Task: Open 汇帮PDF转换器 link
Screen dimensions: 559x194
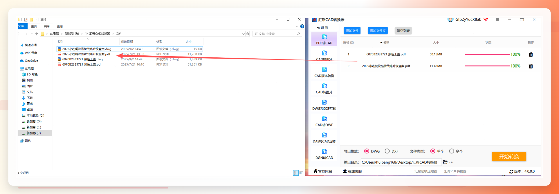Action: [x=455, y=171]
